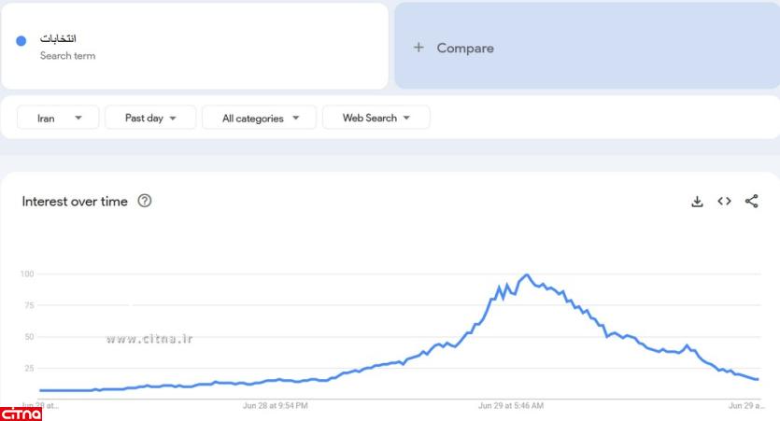Click the www.citna.ir watermark text
This screenshot has width=780, height=421.
tap(149, 339)
